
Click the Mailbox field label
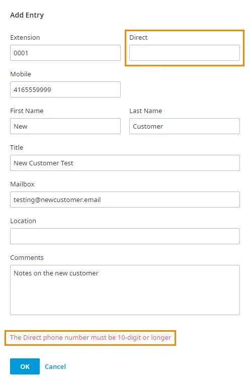pos(22,184)
